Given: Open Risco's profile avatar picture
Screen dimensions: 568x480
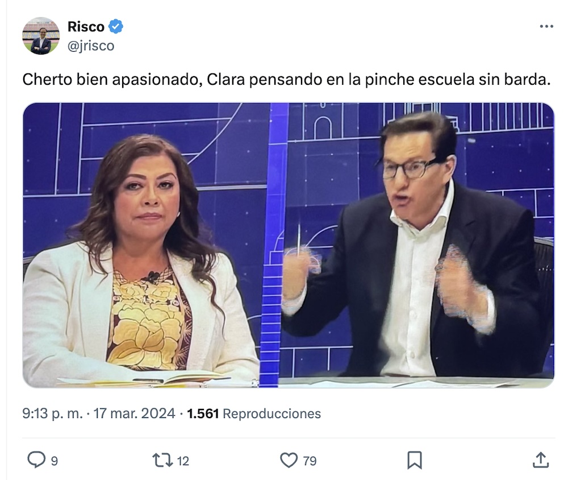Looking at the screenshot, I should click(x=41, y=36).
